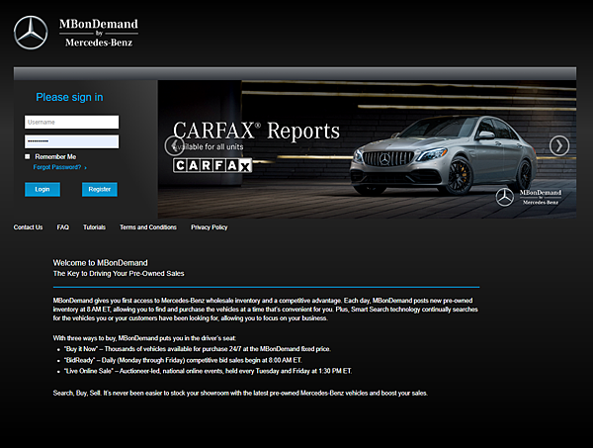593x448 pixels.
Task: Open the Tutorials page
Action: 94,227
